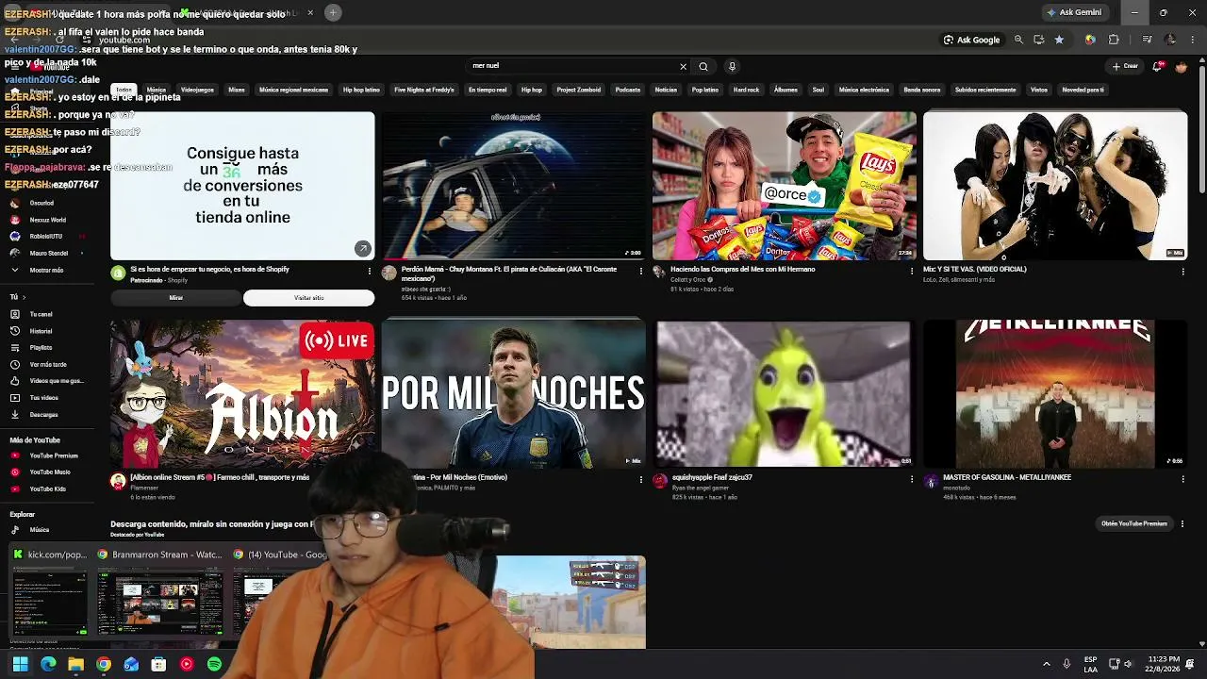This screenshot has height=679, width=1207.
Task: Open the Albion Online live stream thumbnail
Action: (242, 394)
